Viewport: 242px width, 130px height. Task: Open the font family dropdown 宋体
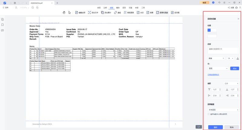click(216, 58)
